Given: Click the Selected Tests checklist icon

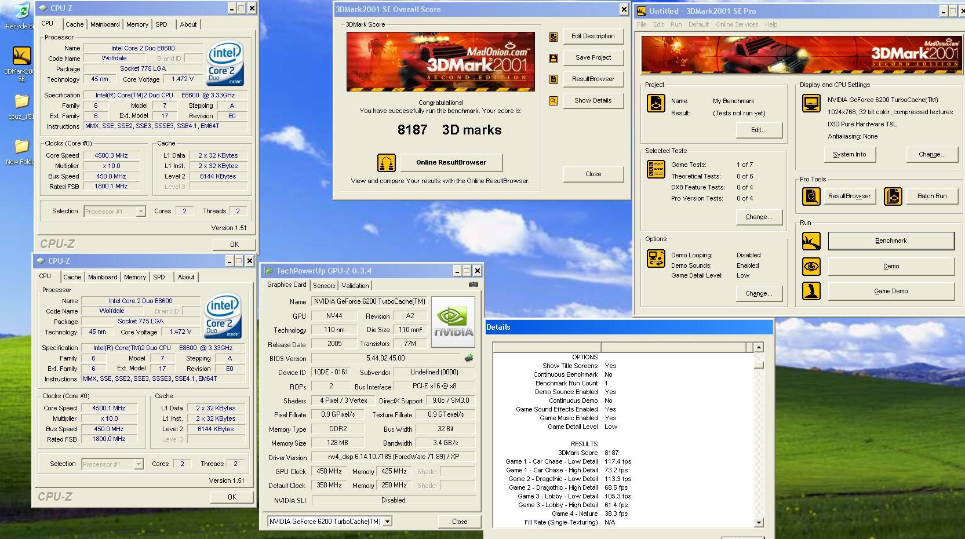Looking at the screenshot, I should click(656, 169).
